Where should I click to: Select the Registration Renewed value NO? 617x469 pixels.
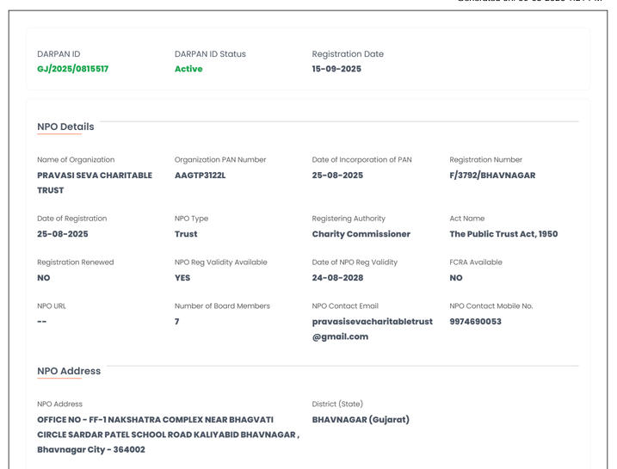44,278
